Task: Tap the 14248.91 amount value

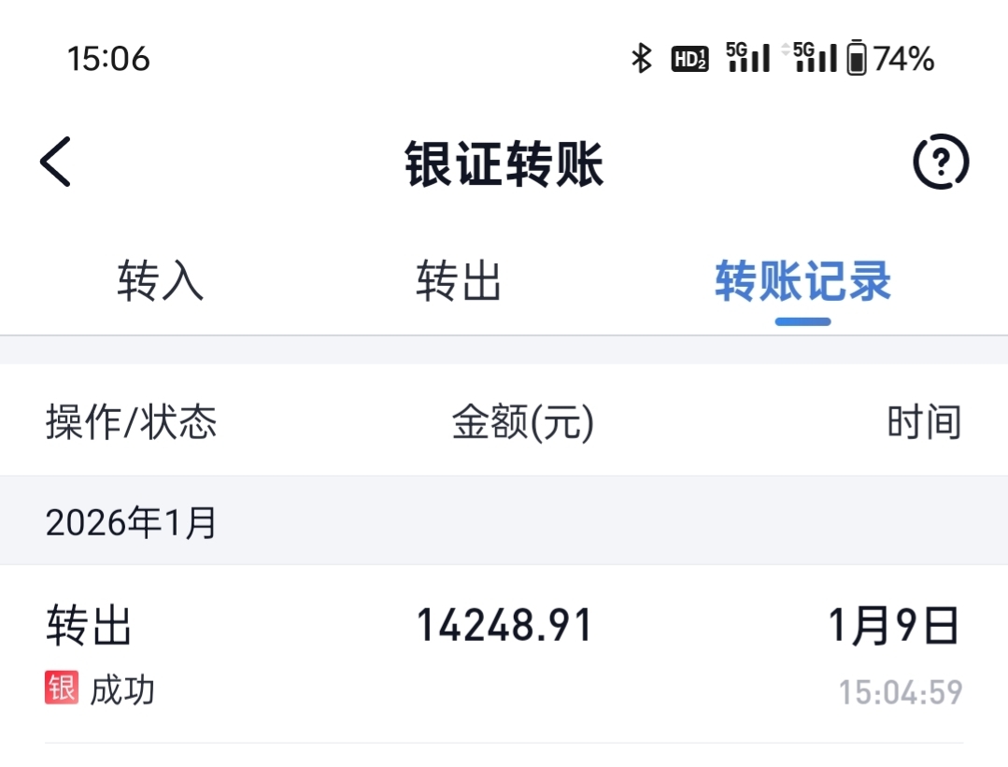Action: [x=504, y=625]
